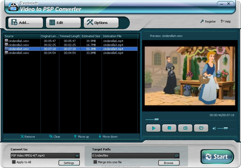Move selected file down

coord(108,137)
